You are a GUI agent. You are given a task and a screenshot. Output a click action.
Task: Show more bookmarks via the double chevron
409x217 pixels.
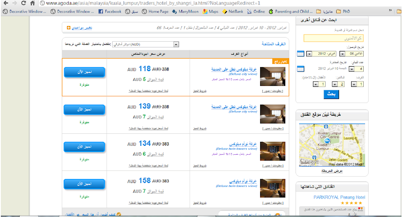point(390,10)
